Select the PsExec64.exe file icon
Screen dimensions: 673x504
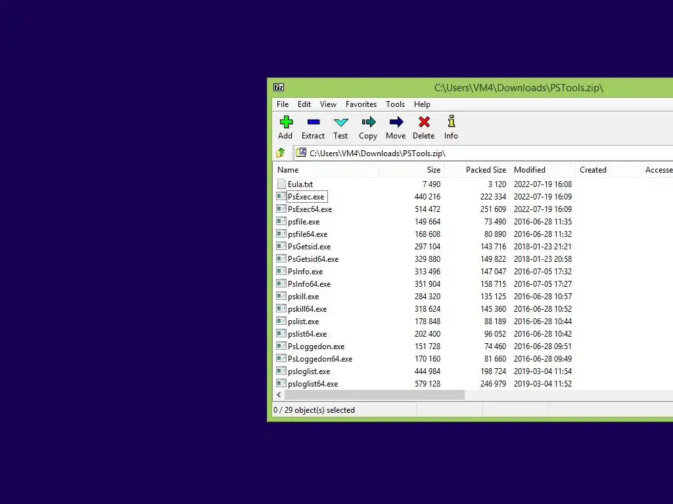point(281,209)
